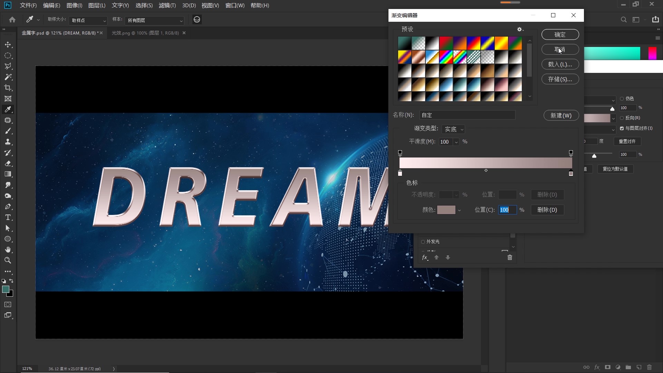
Task: Select the Horizontal Type tool
Action: 8,218
